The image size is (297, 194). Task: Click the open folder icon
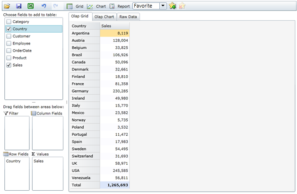tap(7, 6)
